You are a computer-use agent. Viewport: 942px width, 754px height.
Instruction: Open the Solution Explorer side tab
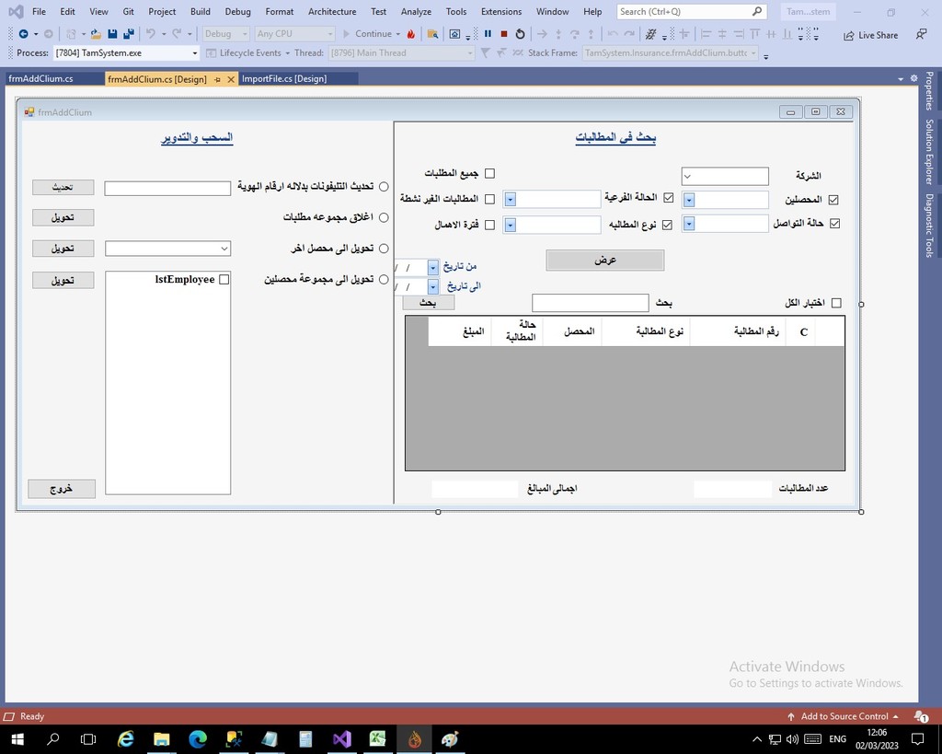(929, 152)
